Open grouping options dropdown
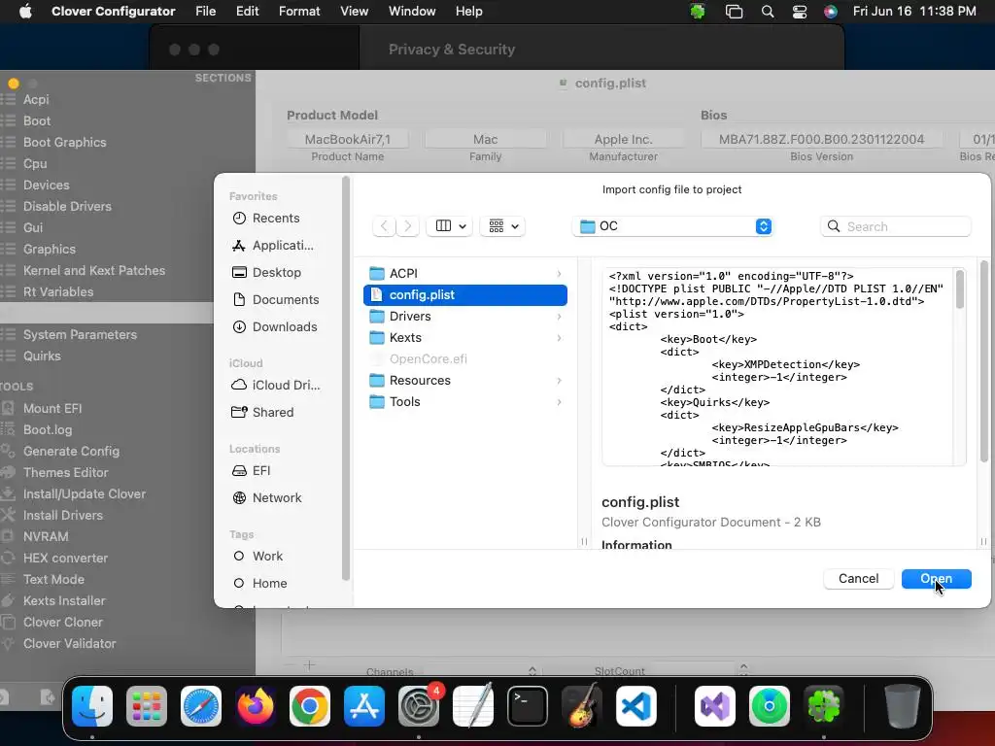Screen dimensions: 995x746 pyautogui.click(x=502, y=225)
